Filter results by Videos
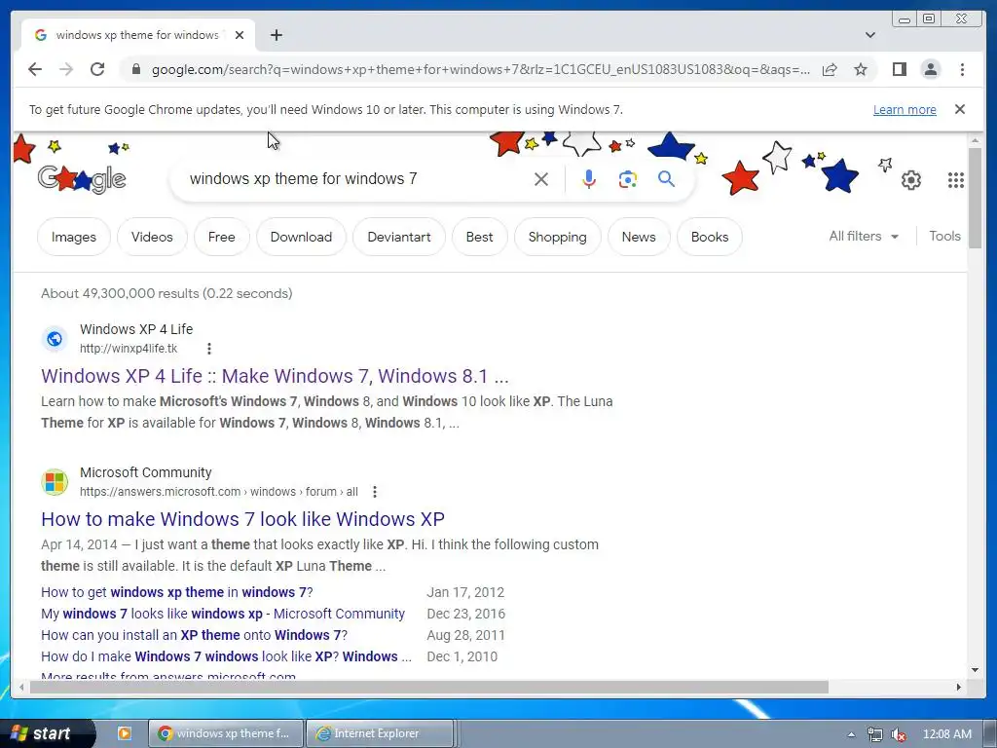The width and height of the screenshot is (997, 748). pos(152,237)
